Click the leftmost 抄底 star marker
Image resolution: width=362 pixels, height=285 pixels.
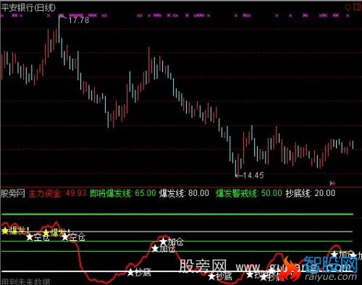[x=130, y=273]
